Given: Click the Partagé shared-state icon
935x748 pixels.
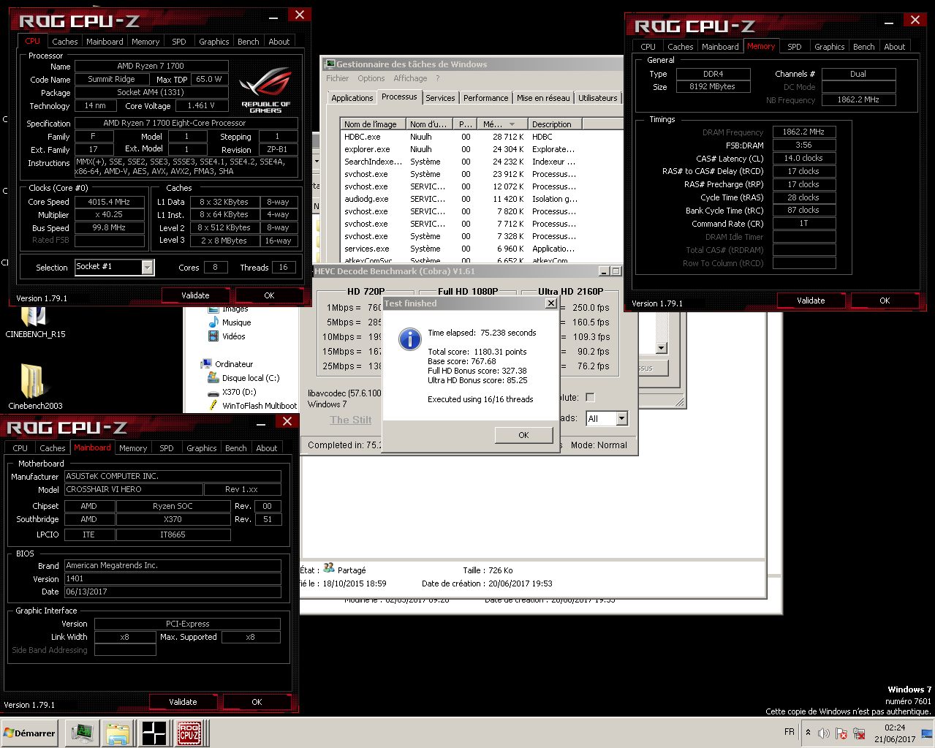Looking at the screenshot, I should (x=329, y=568).
